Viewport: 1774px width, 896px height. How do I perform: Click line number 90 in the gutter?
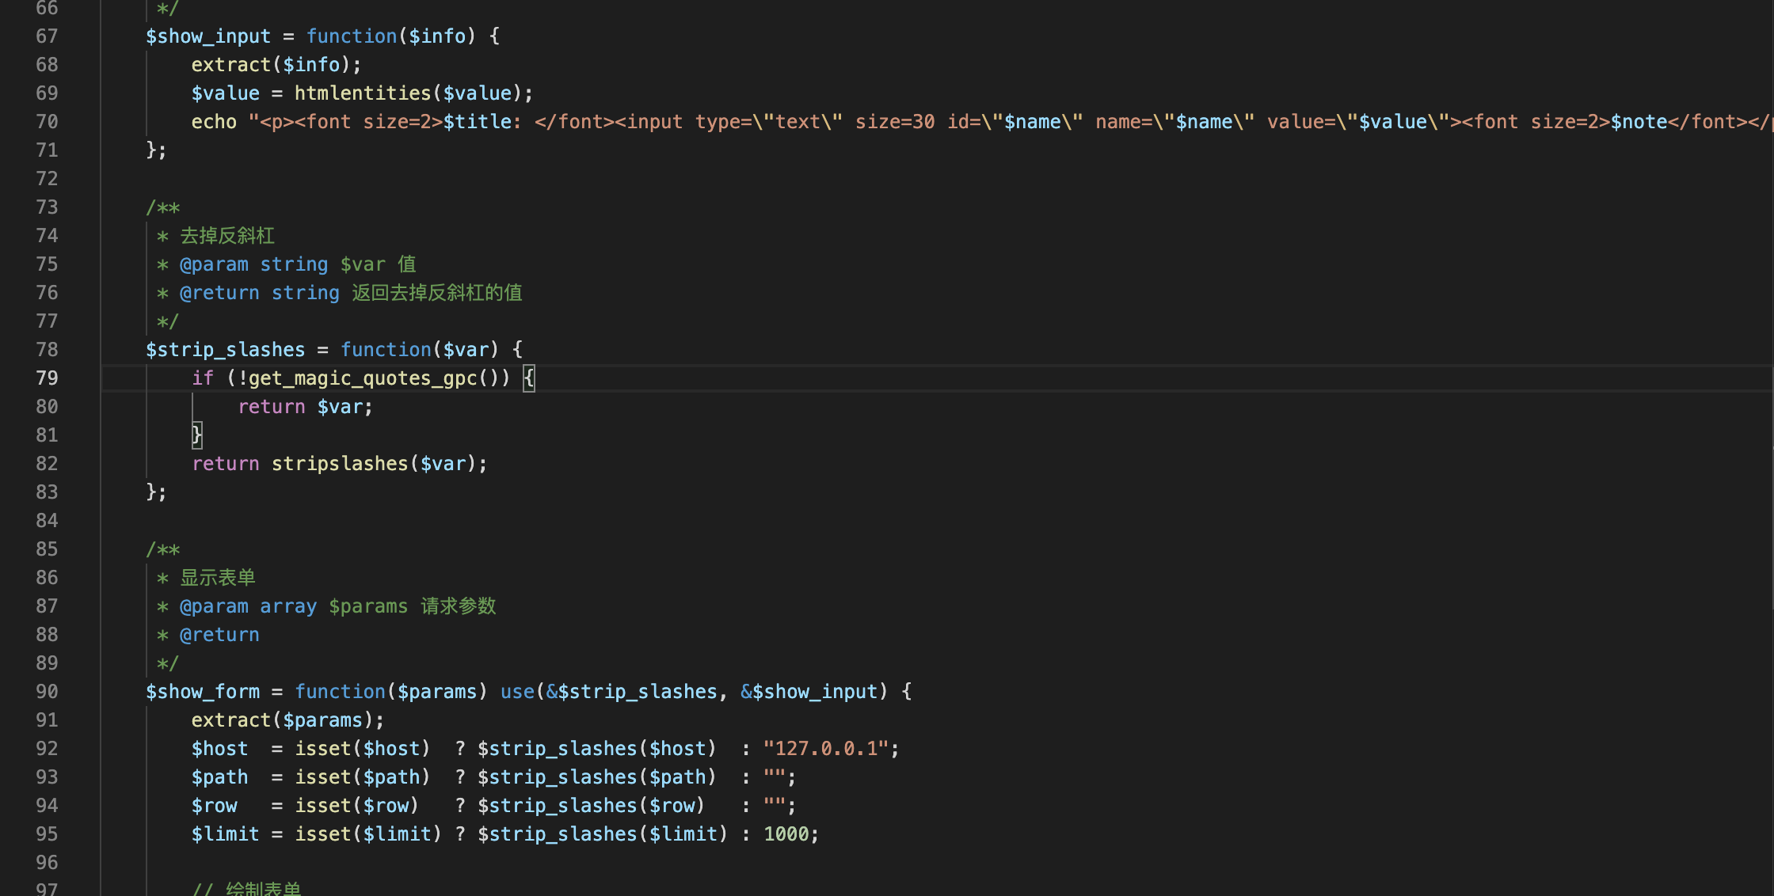tap(47, 692)
